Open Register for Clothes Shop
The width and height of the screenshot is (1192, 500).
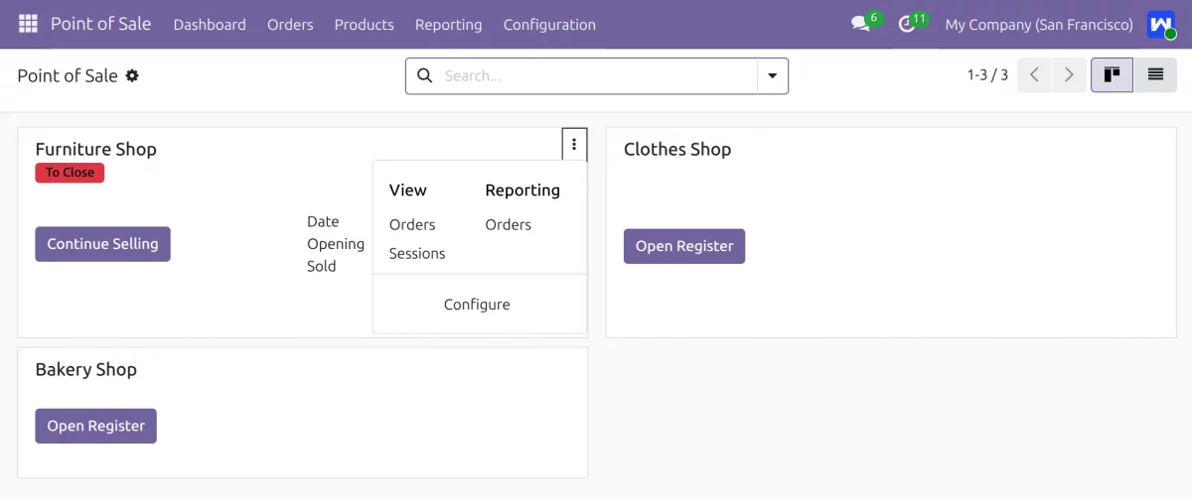click(x=684, y=246)
